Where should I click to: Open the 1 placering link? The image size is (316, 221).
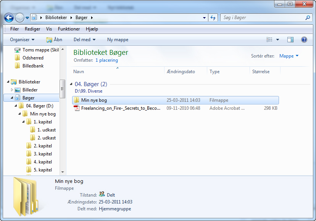click(x=106, y=60)
